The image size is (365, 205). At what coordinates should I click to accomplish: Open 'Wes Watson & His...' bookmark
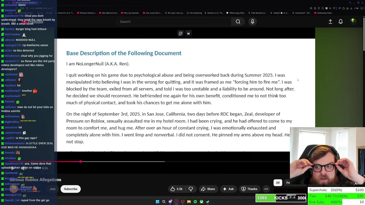(108, 13)
